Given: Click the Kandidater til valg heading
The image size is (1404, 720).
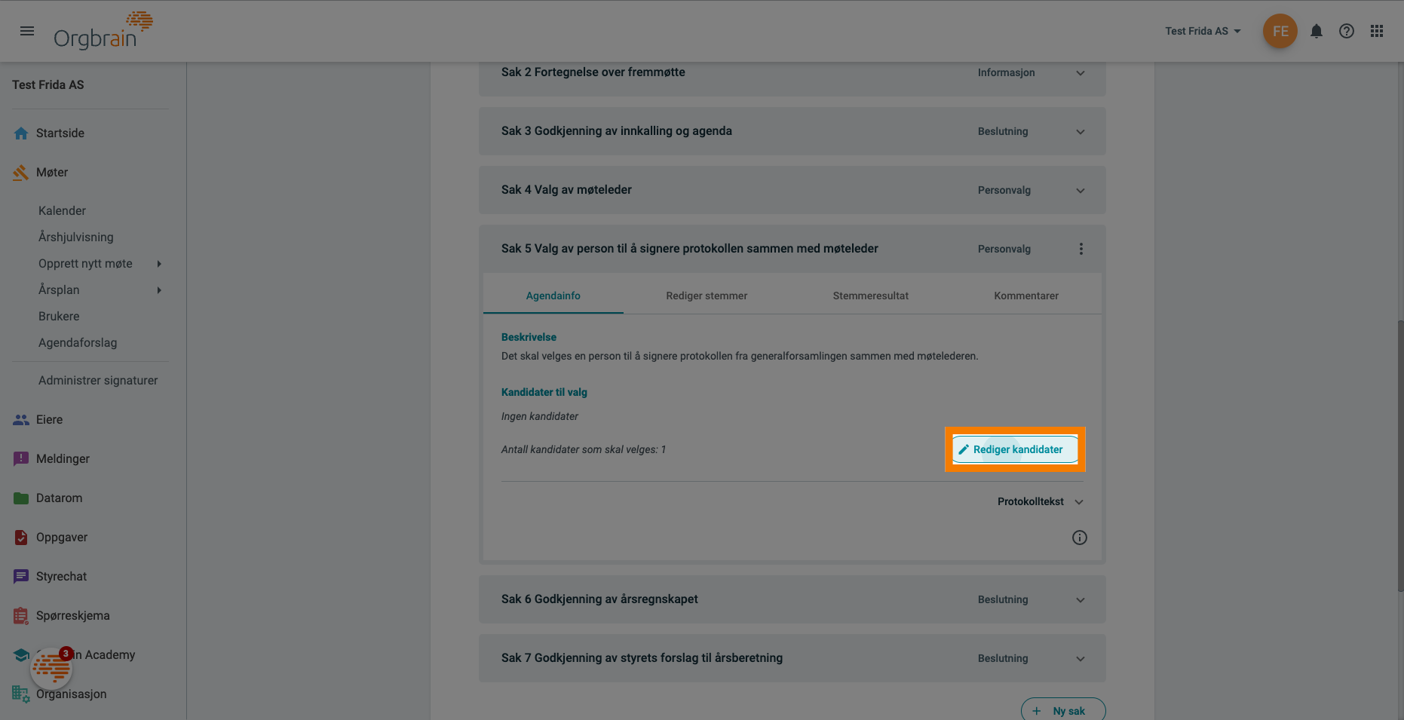Looking at the screenshot, I should [544, 392].
